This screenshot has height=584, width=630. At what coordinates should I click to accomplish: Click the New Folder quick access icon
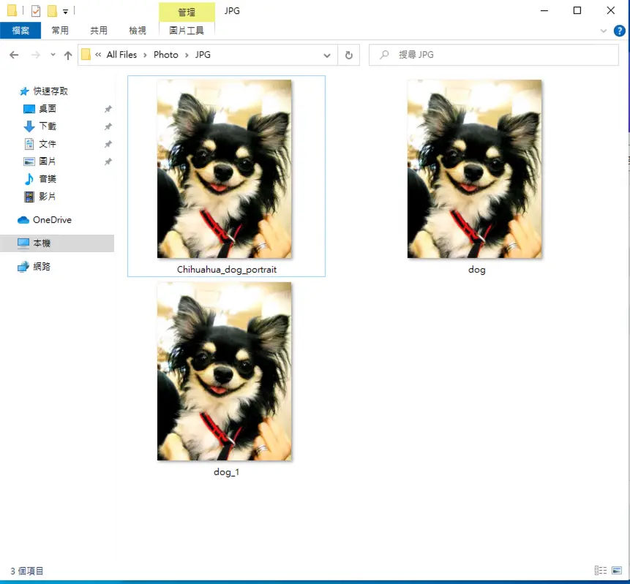[x=52, y=11]
